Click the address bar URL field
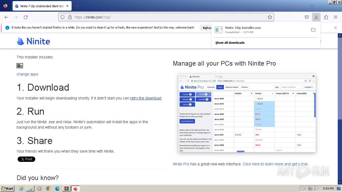Viewport: 342px width, 192px height. coord(166,17)
